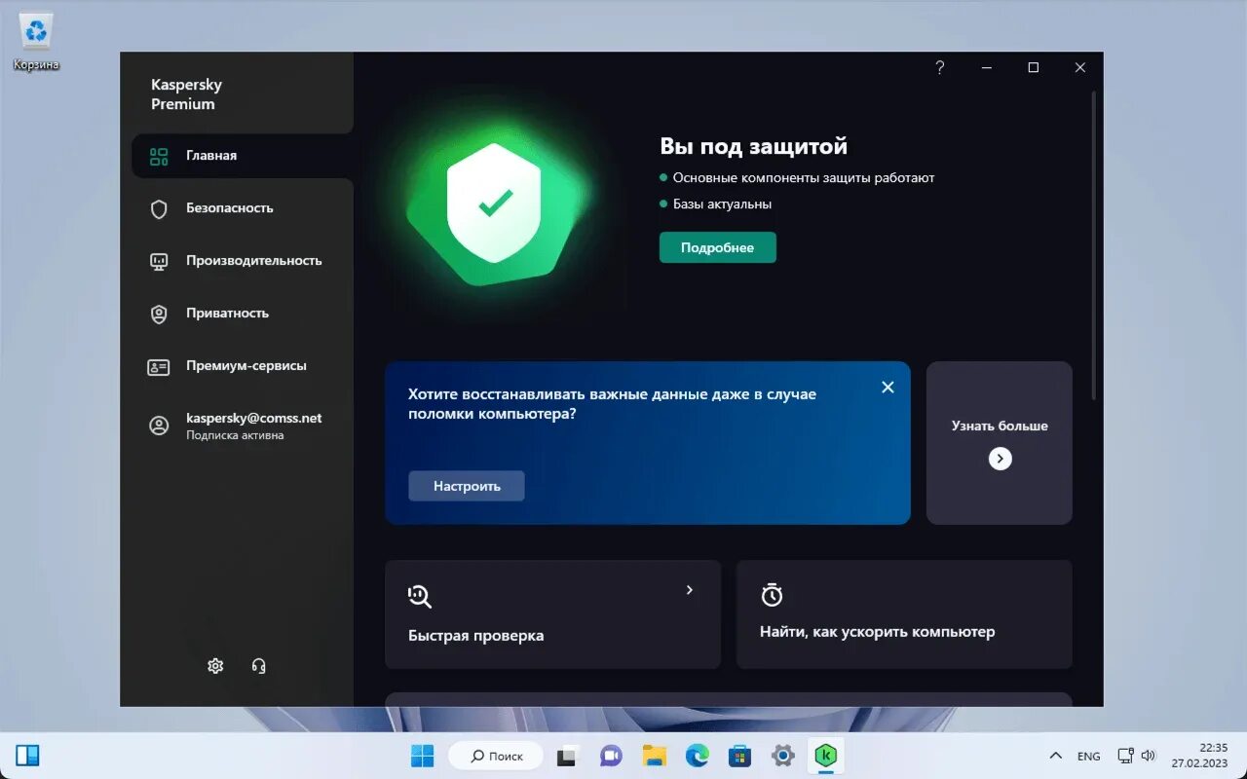Click the dashboard grid icon beside Главная
The height and width of the screenshot is (779, 1247).
(x=159, y=156)
